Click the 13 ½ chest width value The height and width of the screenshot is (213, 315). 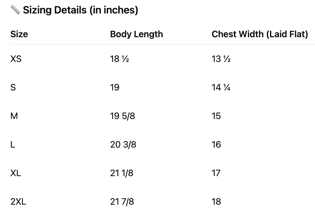[221, 59]
